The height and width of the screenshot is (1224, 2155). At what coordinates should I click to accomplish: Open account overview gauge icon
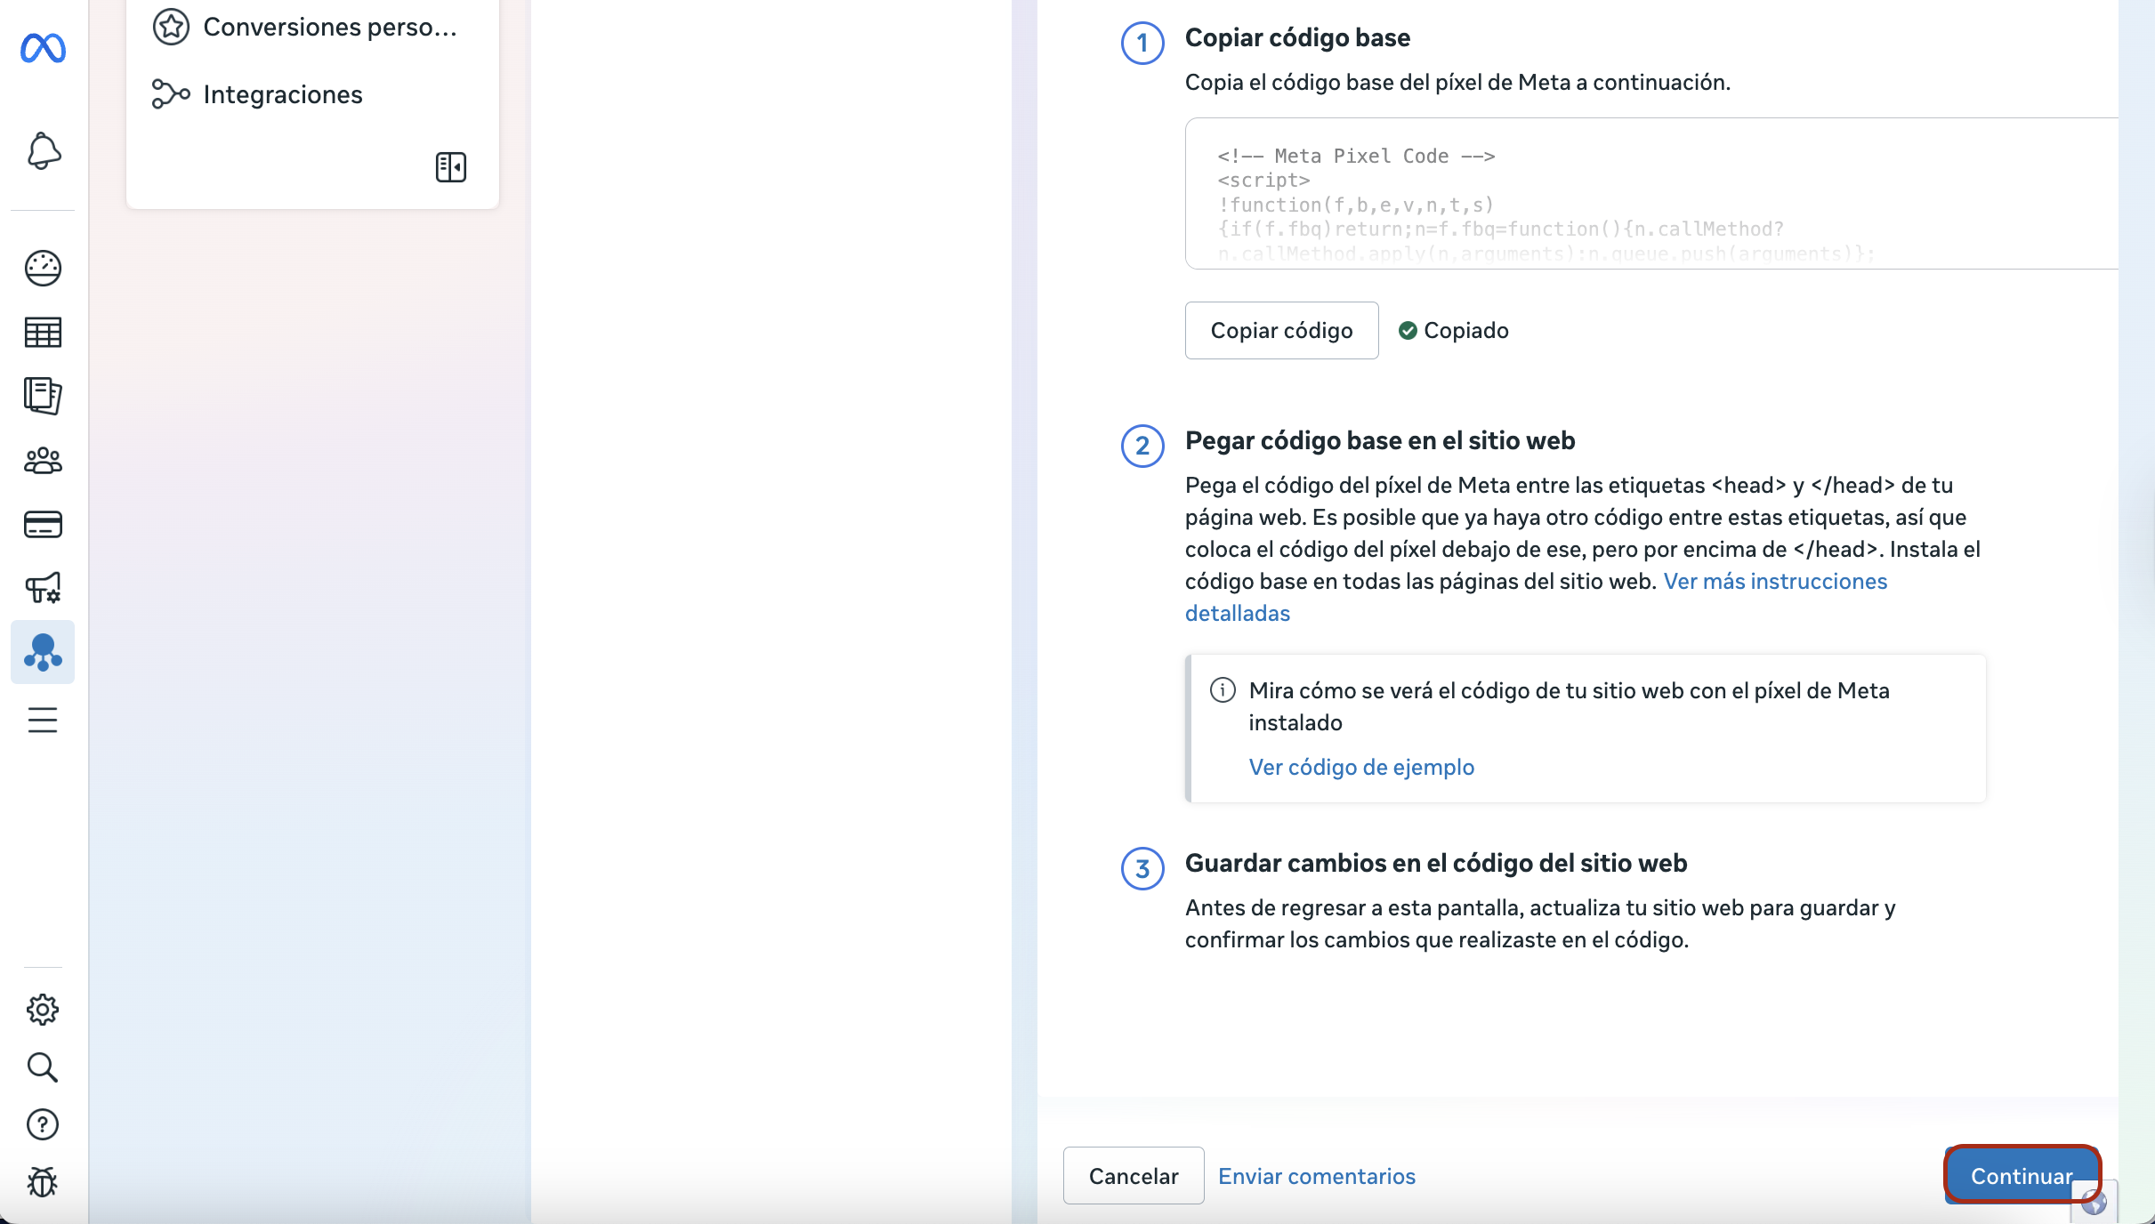point(43,268)
